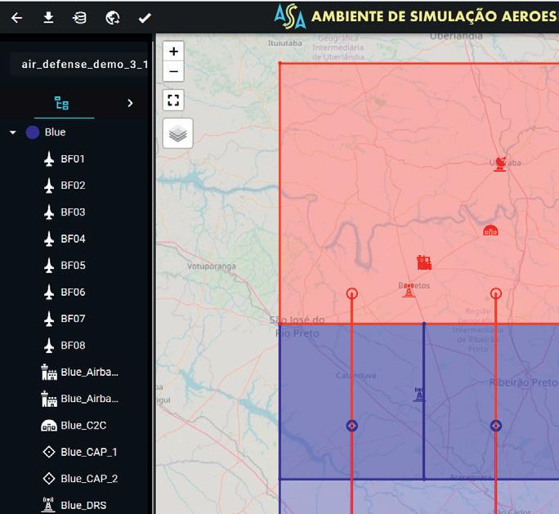The width and height of the screenshot is (559, 514).
Task: Select aircraft BF01 in the tree
Action: click(x=74, y=159)
